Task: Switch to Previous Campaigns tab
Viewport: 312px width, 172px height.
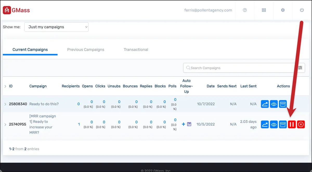Action: (x=86, y=50)
